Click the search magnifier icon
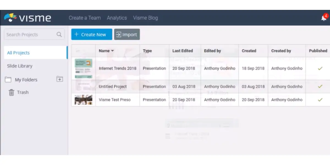The height and width of the screenshot is (165, 330). pyautogui.click(x=59, y=34)
